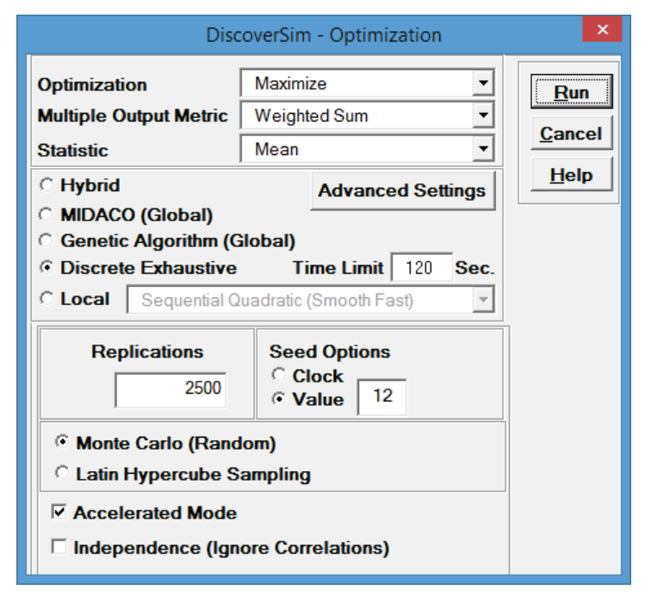
Task: Open the Multiple Output Metric dropdown
Action: click(483, 116)
